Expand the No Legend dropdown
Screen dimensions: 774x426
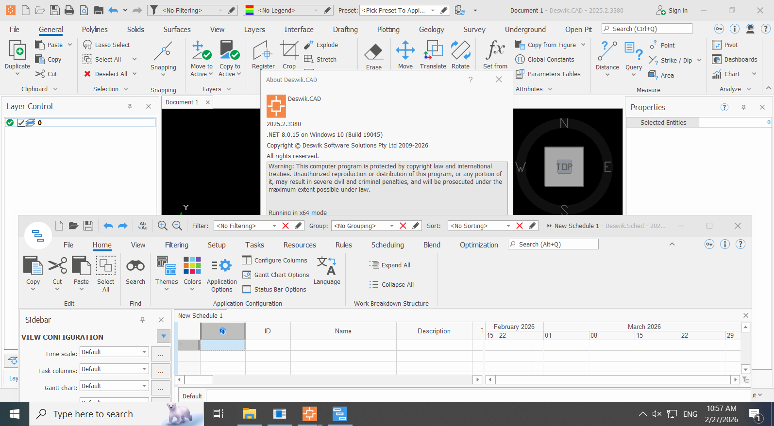[x=317, y=10]
